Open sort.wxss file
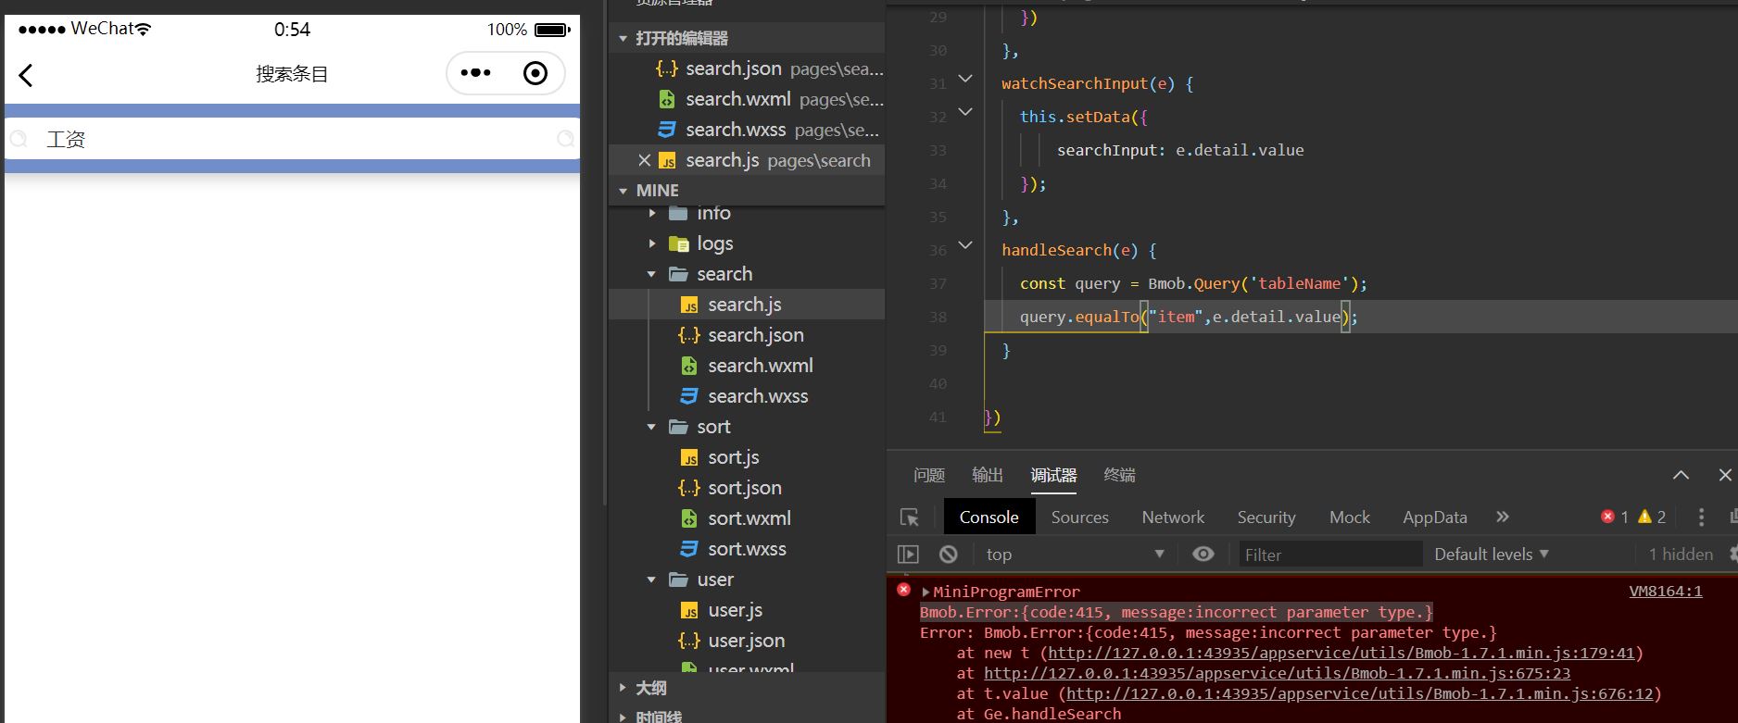The image size is (1738, 723). pos(747,549)
